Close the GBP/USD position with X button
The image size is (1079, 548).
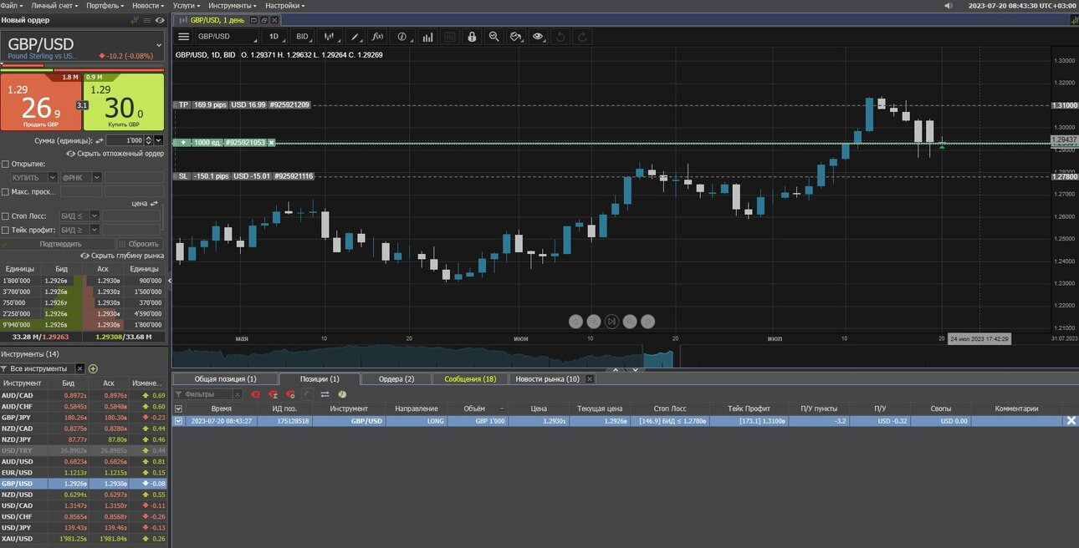[1071, 421]
